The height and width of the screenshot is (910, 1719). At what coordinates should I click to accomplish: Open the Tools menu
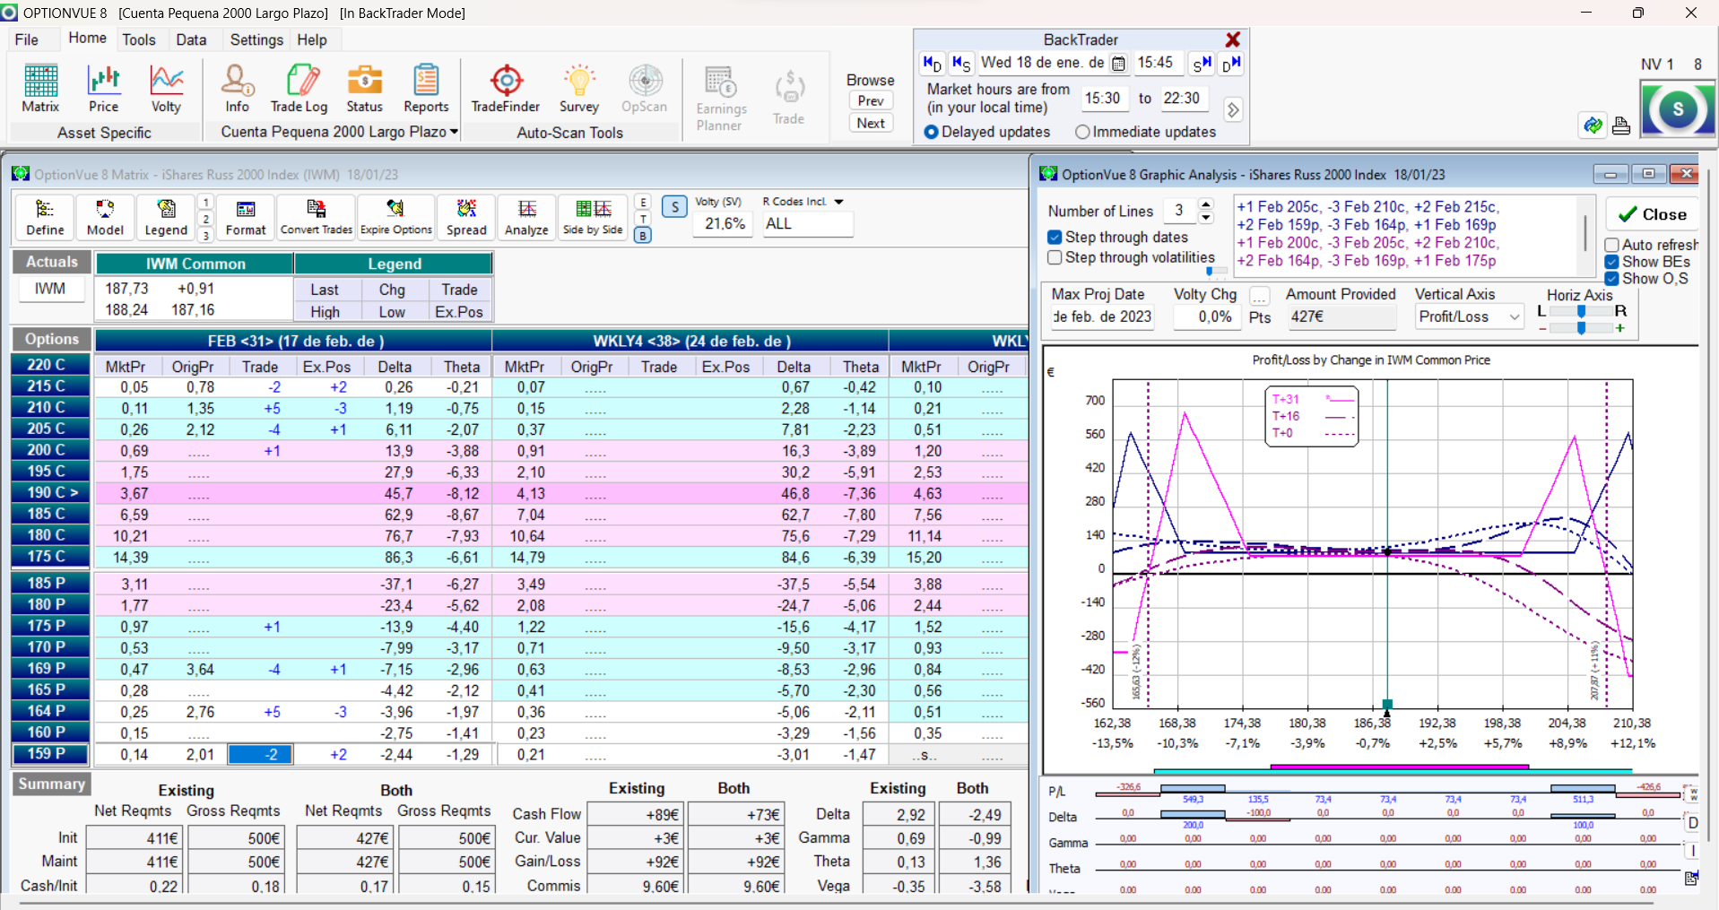click(139, 39)
